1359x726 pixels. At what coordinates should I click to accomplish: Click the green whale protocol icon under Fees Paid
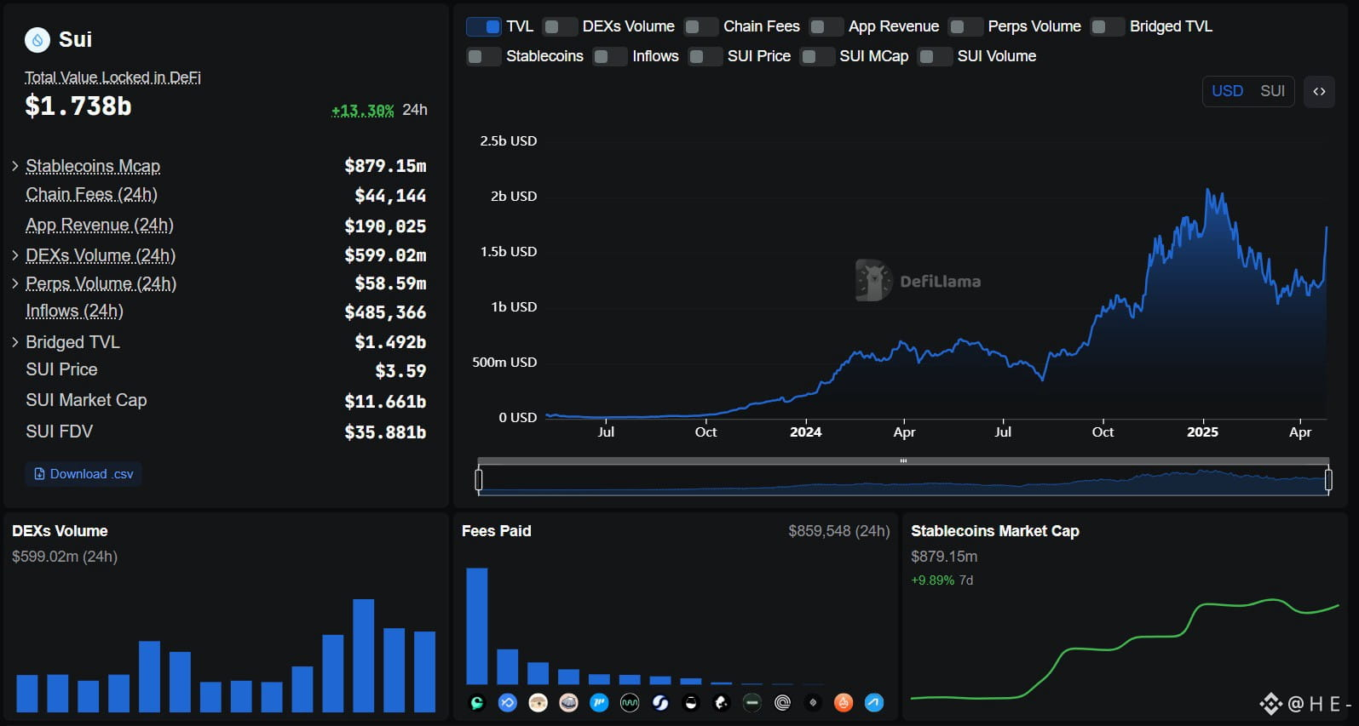(477, 703)
